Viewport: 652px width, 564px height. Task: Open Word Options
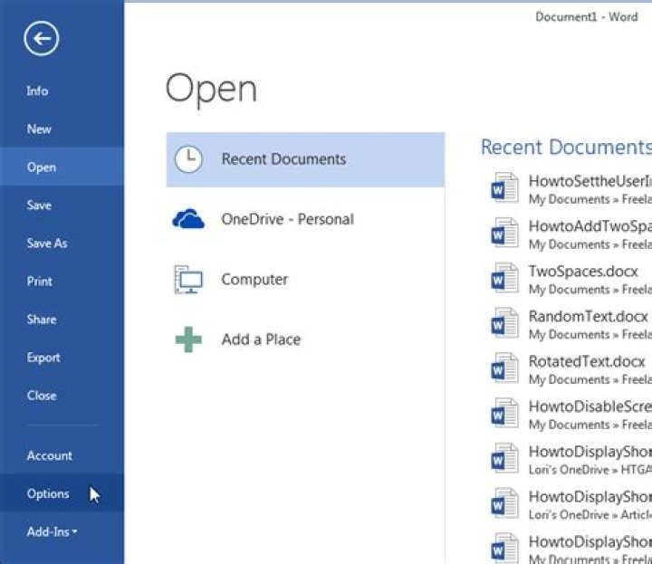(62, 493)
